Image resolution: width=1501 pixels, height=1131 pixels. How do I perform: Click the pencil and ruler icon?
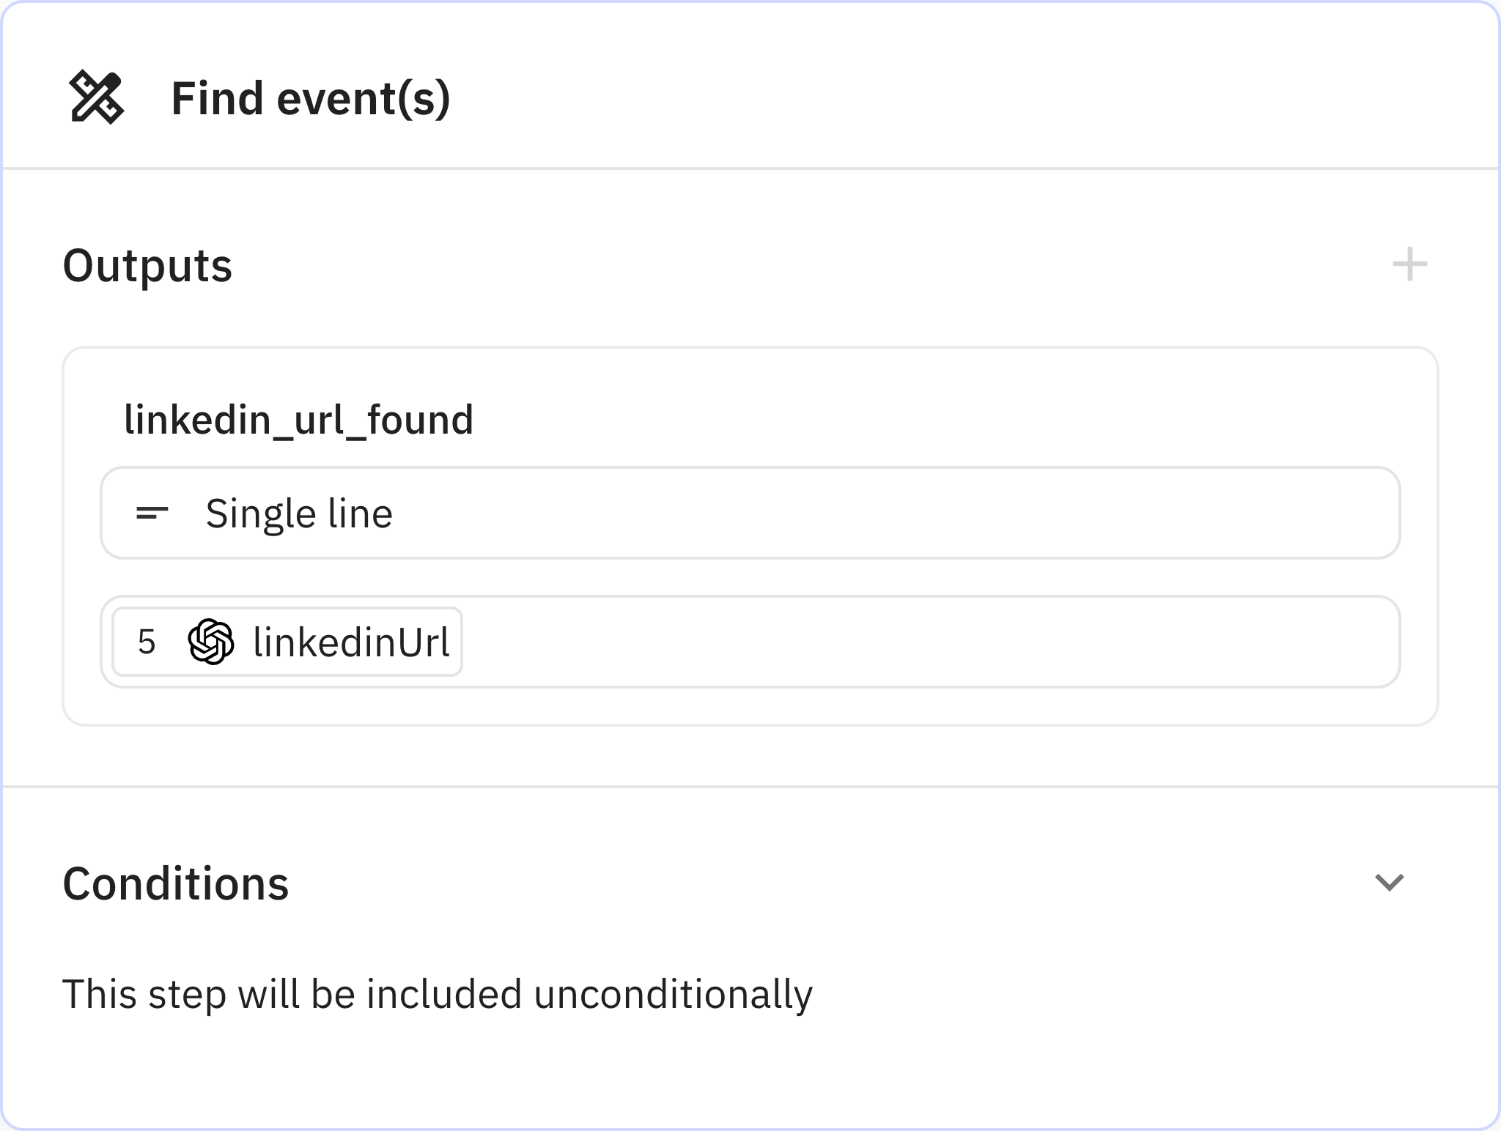coord(96,97)
